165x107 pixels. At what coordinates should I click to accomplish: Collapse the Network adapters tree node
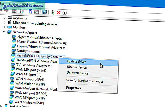4,32
